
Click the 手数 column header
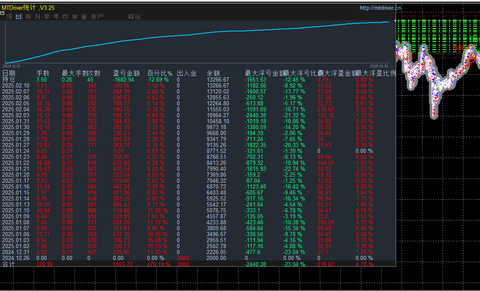point(43,73)
